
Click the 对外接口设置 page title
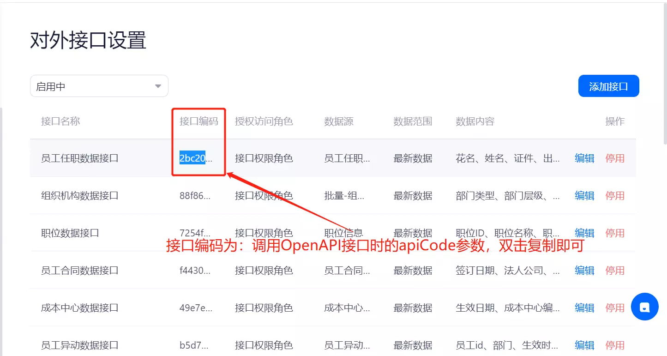click(x=88, y=41)
